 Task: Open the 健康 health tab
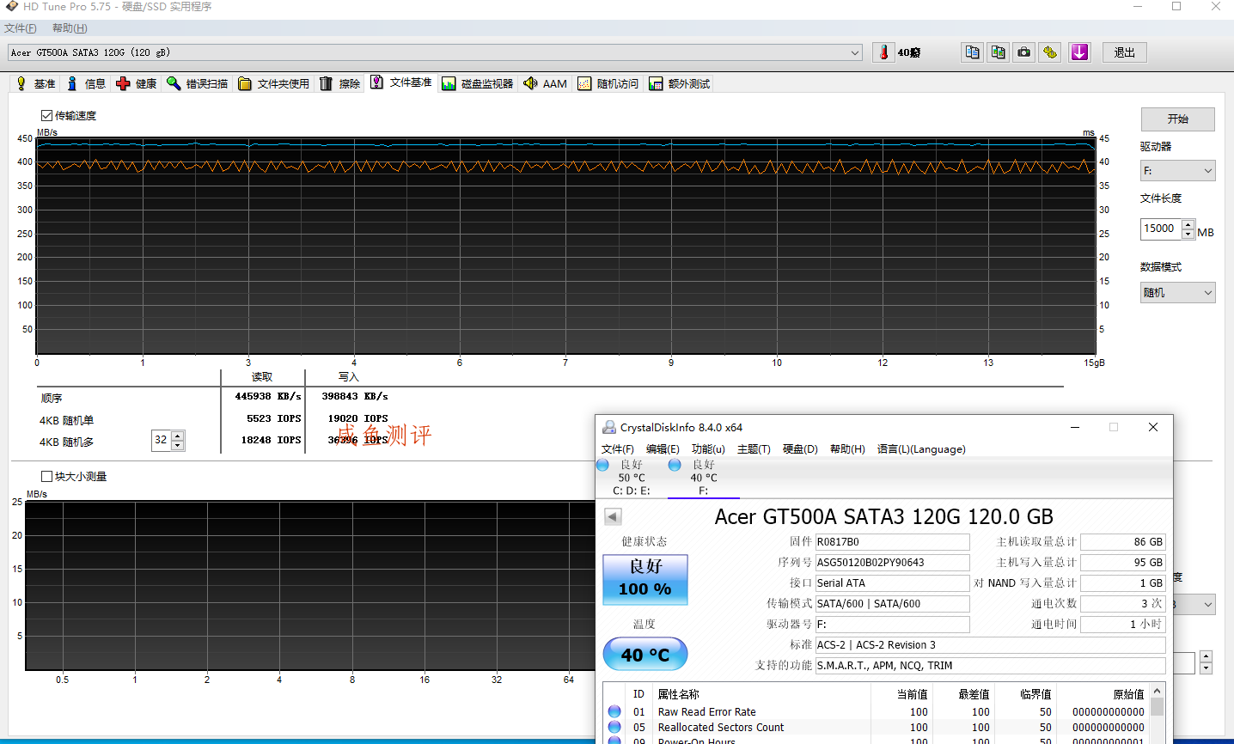pyautogui.click(x=137, y=83)
